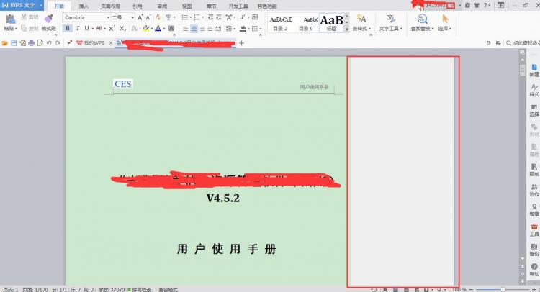This screenshot has height=292, width=540.
Task: Apply subscript X₂ formatting
Action: click(122, 28)
